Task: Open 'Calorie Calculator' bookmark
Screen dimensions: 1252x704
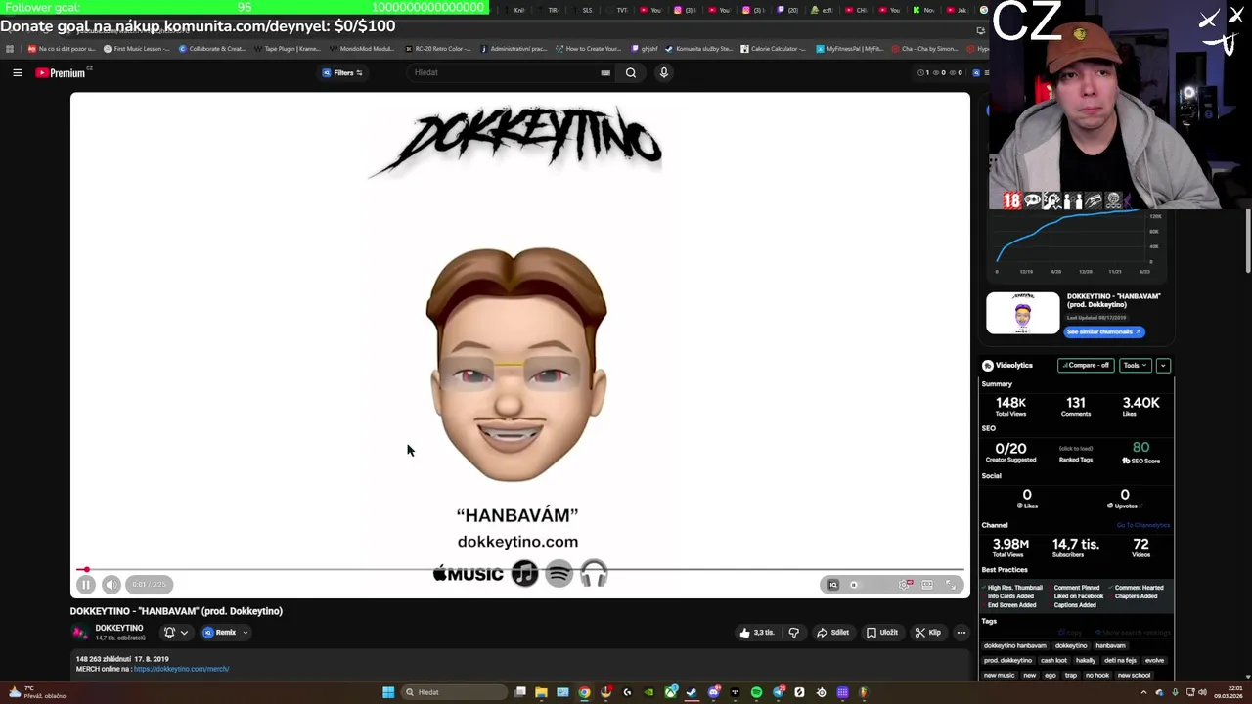Action: 773,49
